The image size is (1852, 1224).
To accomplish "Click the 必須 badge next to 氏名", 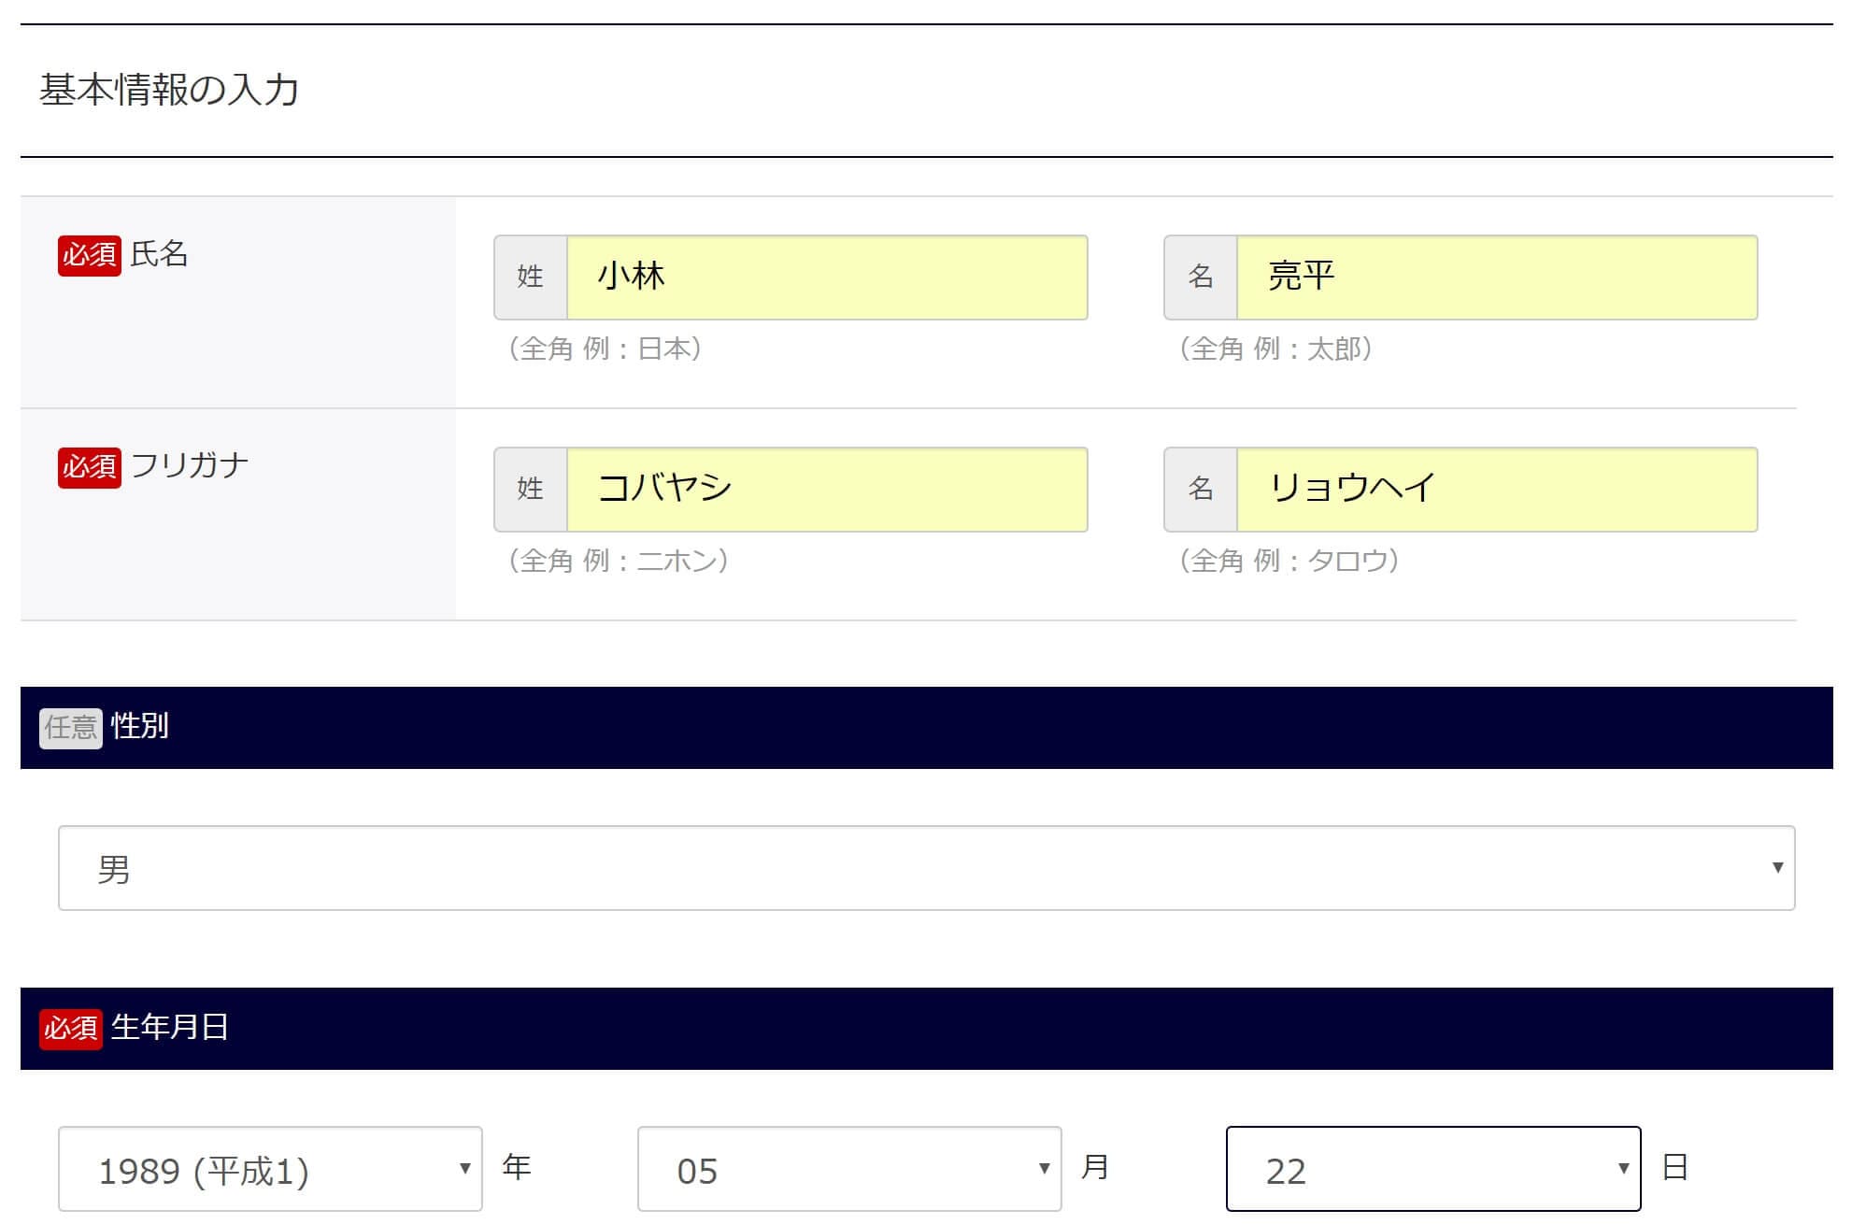I will click(90, 255).
